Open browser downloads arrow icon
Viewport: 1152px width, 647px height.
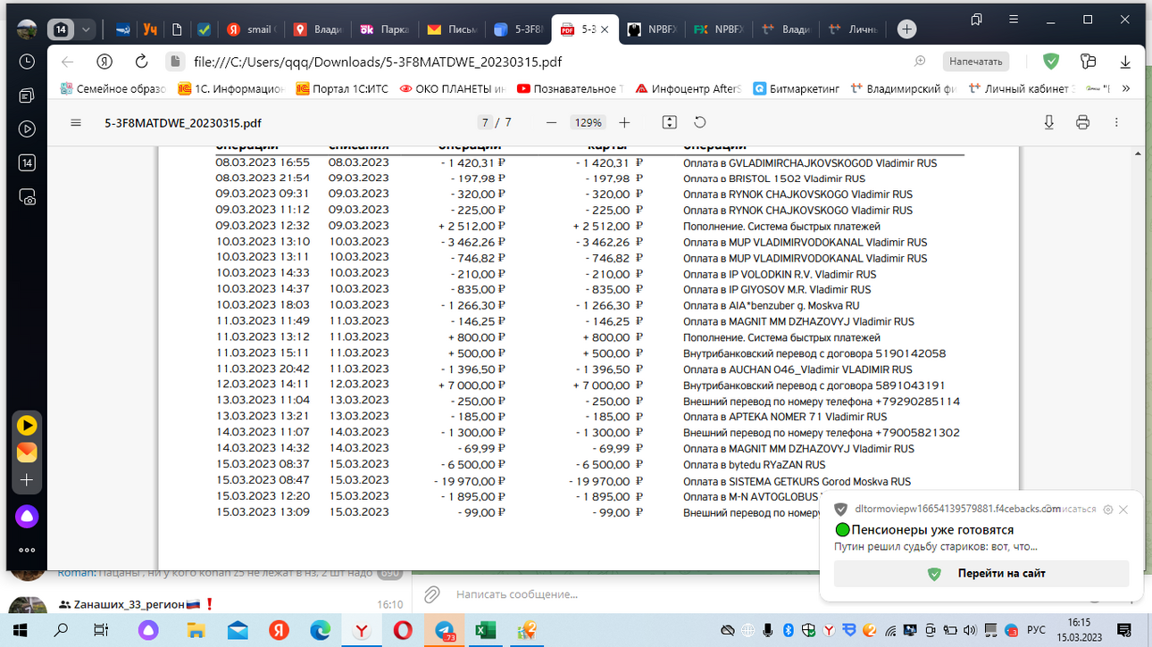click(x=1125, y=62)
